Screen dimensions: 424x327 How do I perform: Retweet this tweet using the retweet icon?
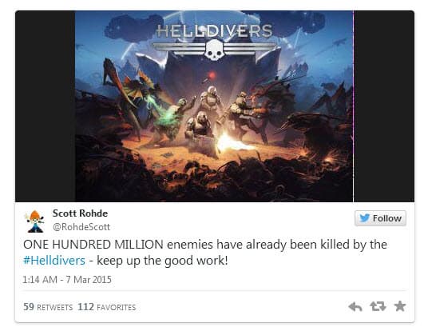pos(378,306)
